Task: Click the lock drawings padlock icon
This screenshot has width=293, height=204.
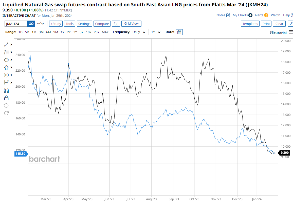Action: [x=6, y=98]
